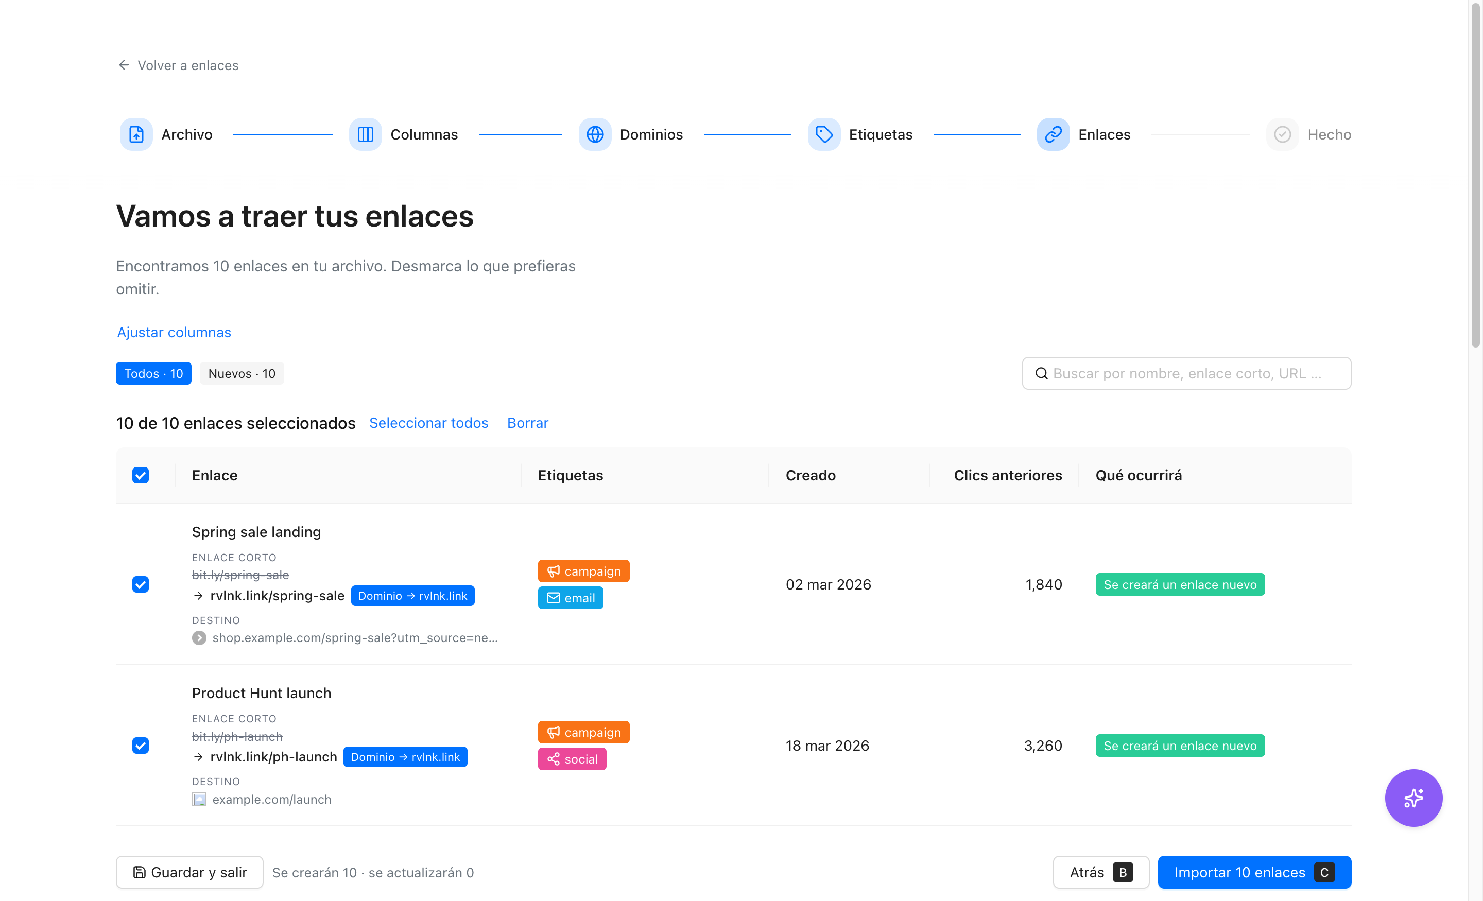1483x901 pixels.
Task: Click the email tag in Spring sale landing row
Action: pyautogui.click(x=571, y=598)
